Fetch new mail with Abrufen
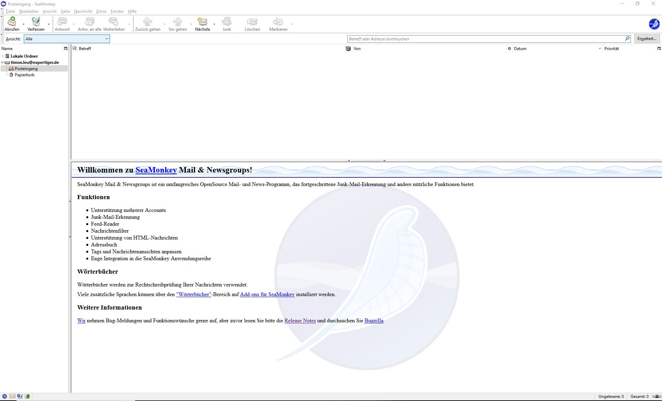This screenshot has width=662, height=401. (12, 24)
